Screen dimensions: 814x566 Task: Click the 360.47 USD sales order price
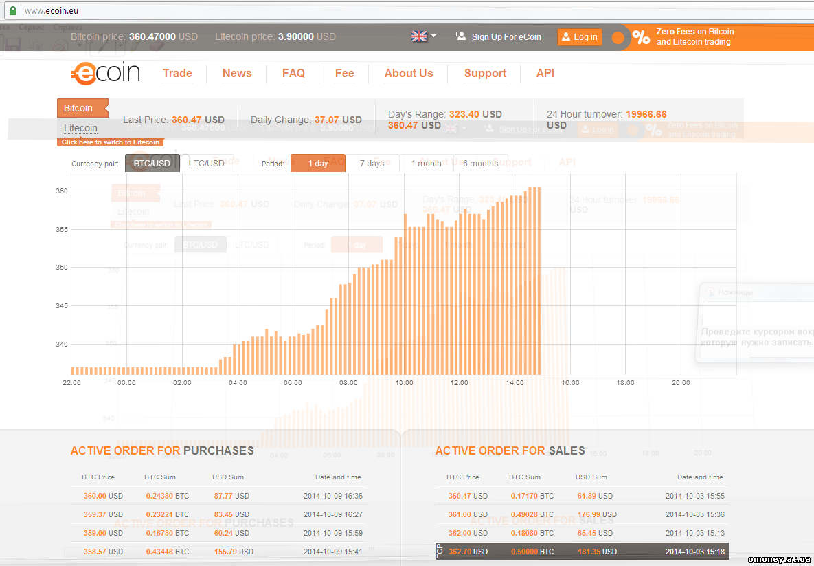pos(468,496)
